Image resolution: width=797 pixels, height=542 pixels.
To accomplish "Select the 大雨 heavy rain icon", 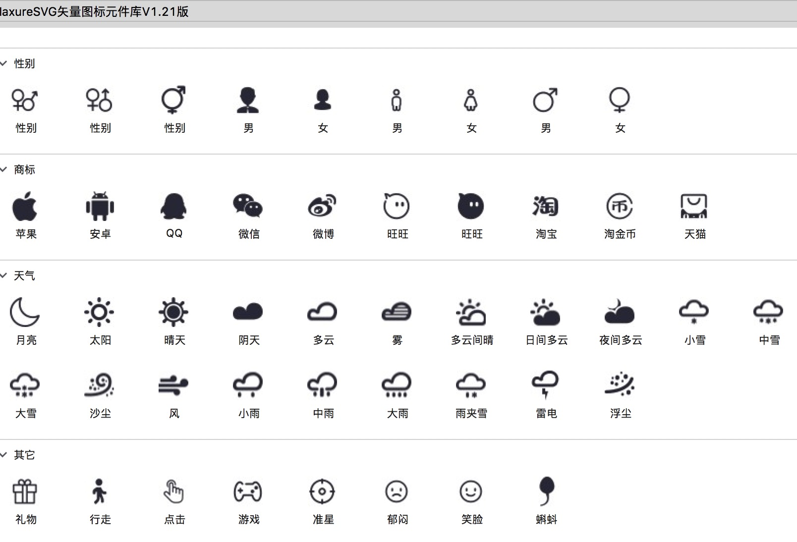I will coord(397,385).
